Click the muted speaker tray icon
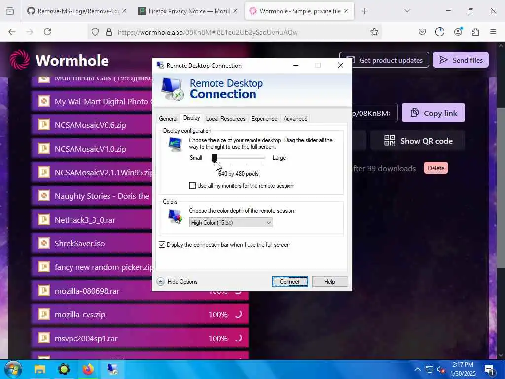This screenshot has width=505, height=379. 441,369
